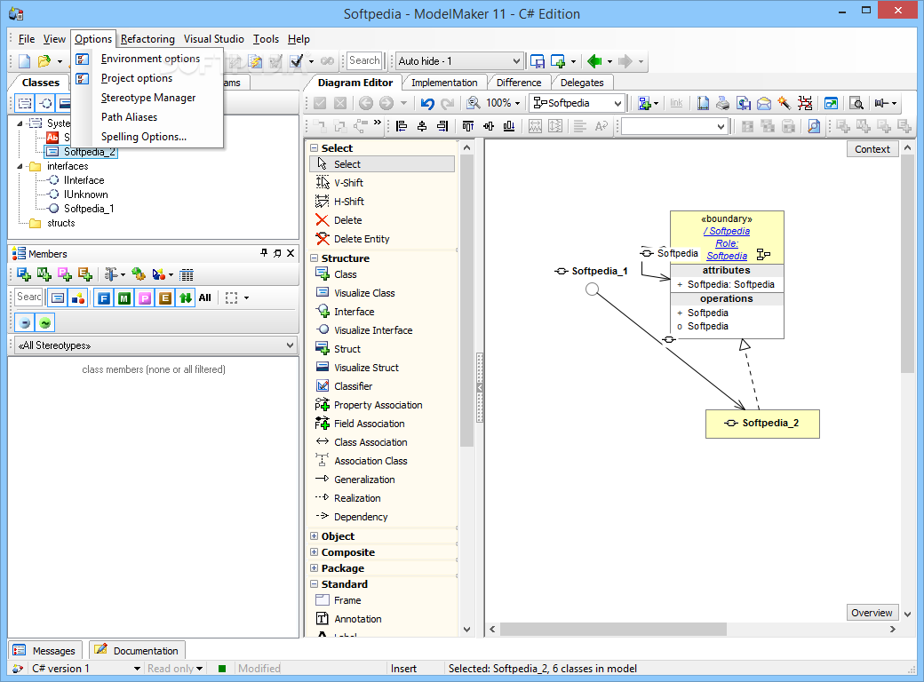Screen dimensions: 924x682
Task: Add a property with the P plus icon
Action: click(65, 274)
